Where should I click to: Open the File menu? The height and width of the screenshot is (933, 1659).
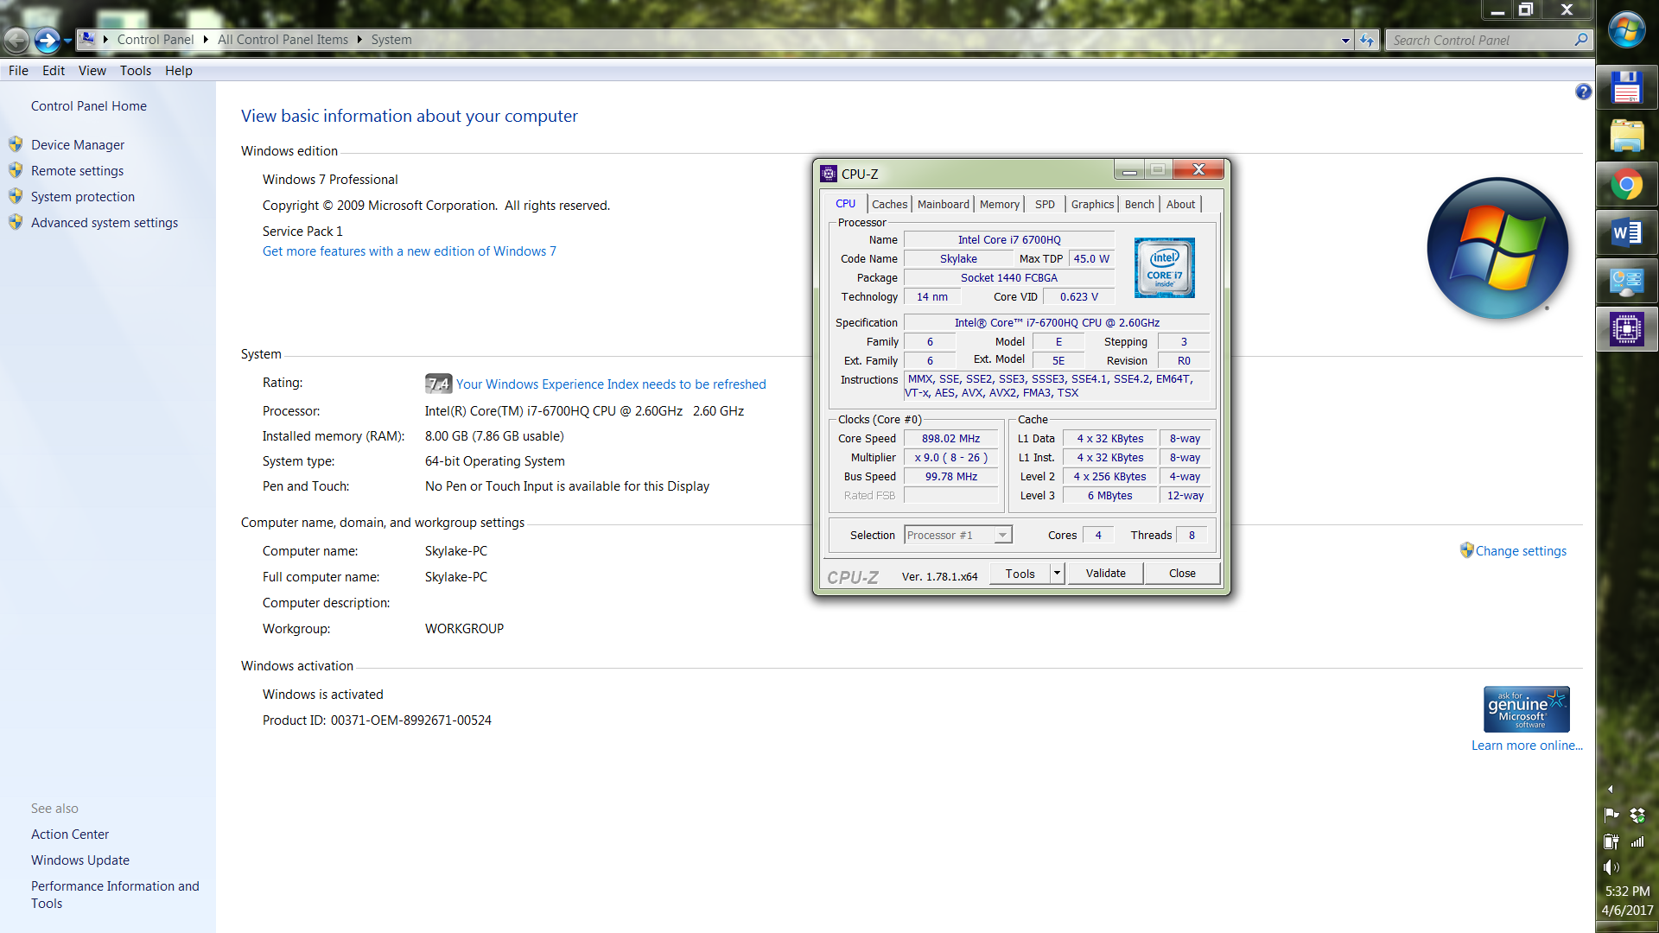(18, 71)
